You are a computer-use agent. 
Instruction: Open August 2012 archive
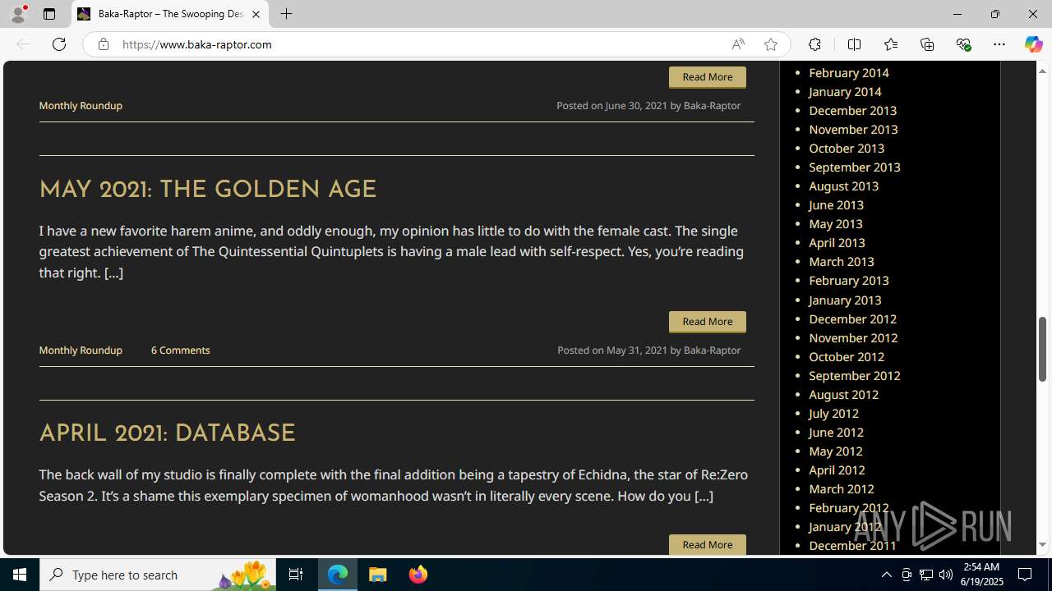pos(843,395)
